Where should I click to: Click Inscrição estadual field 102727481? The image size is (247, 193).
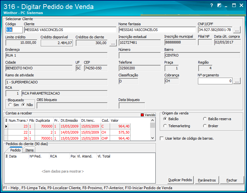click(x=140, y=43)
